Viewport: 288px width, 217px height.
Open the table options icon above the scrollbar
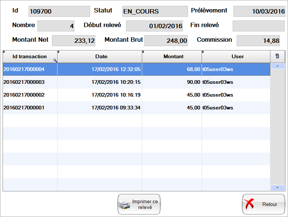click(x=277, y=56)
